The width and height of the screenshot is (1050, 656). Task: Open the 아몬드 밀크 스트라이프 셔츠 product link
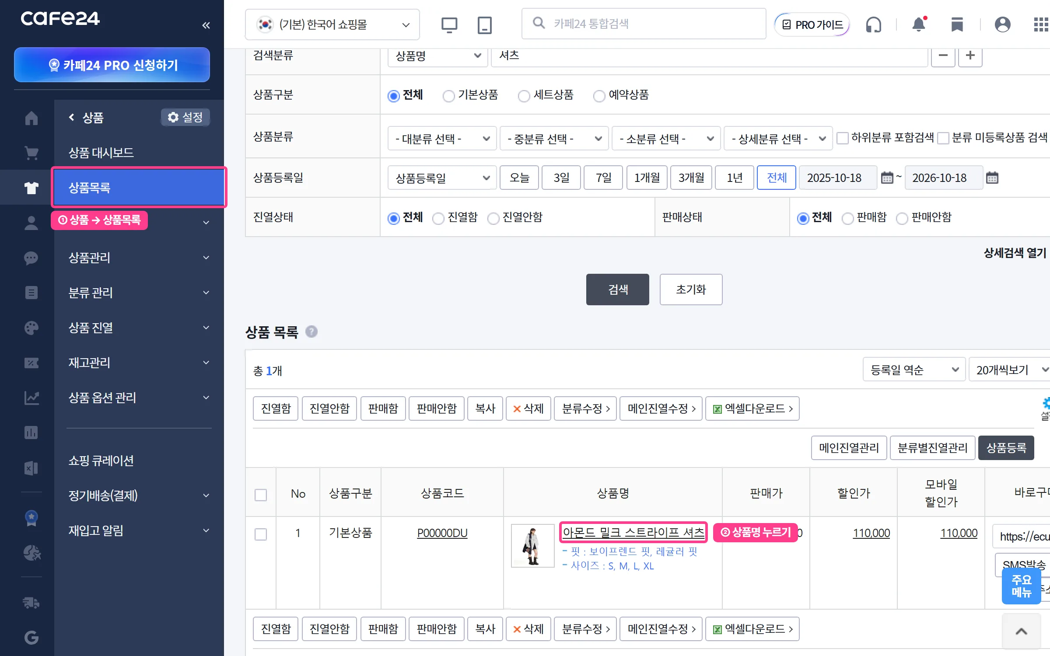tap(633, 532)
